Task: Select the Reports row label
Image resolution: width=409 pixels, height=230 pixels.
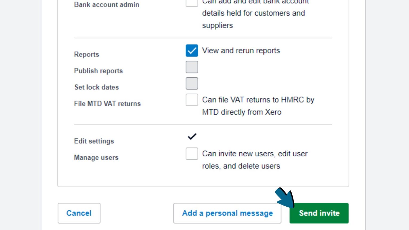Action: click(x=87, y=54)
